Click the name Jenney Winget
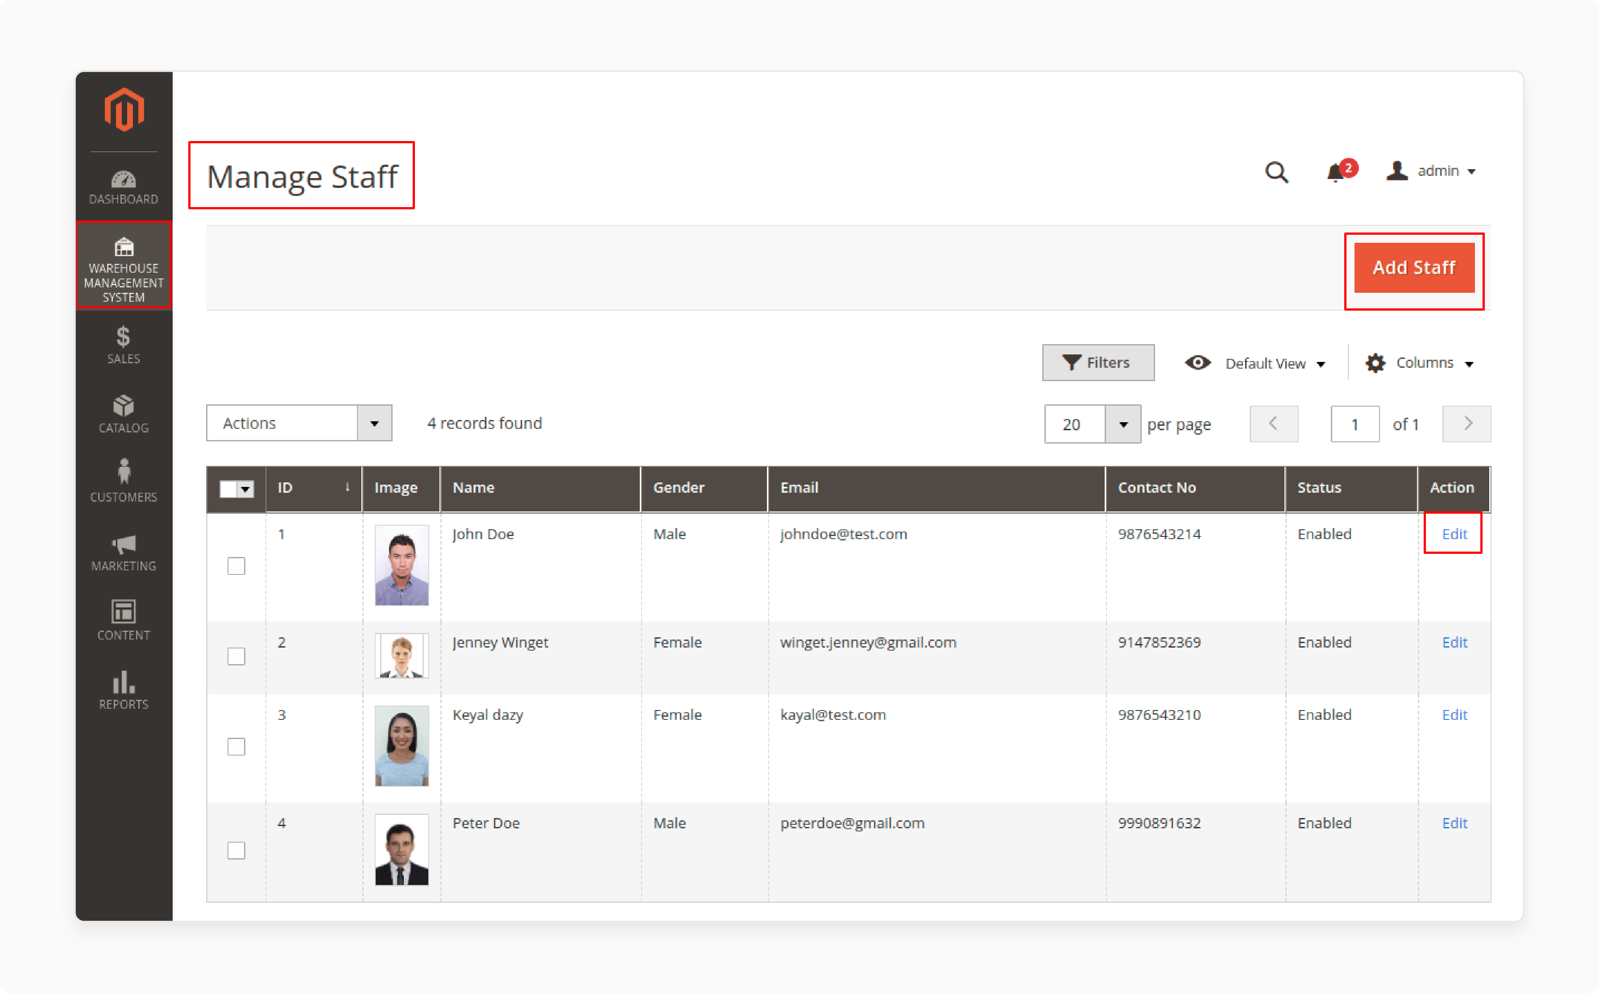This screenshot has height=993, width=1599. point(500,643)
